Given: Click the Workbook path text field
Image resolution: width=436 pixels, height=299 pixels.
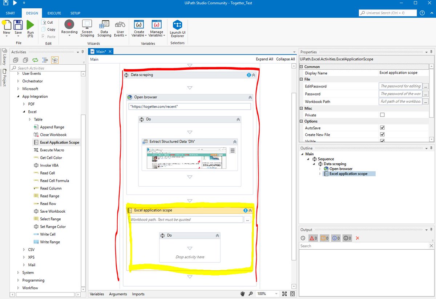Looking at the screenshot, I should tap(186, 220).
